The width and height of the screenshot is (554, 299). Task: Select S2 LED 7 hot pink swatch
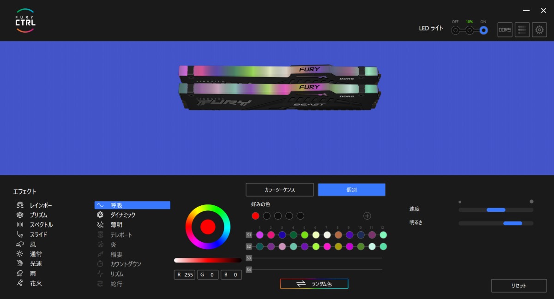point(327,246)
